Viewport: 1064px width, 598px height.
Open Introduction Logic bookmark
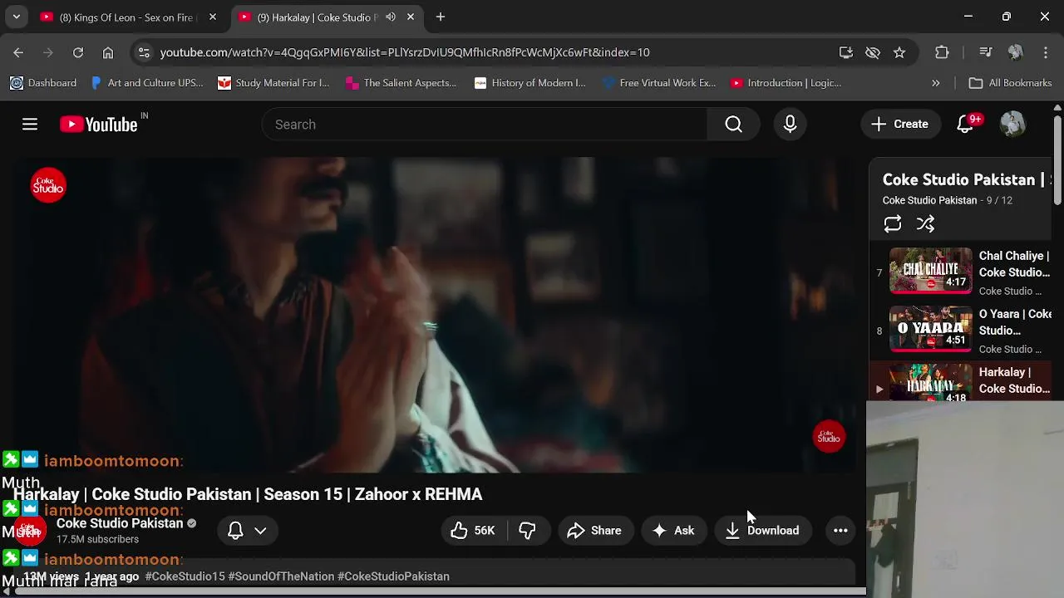coord(786,83)
